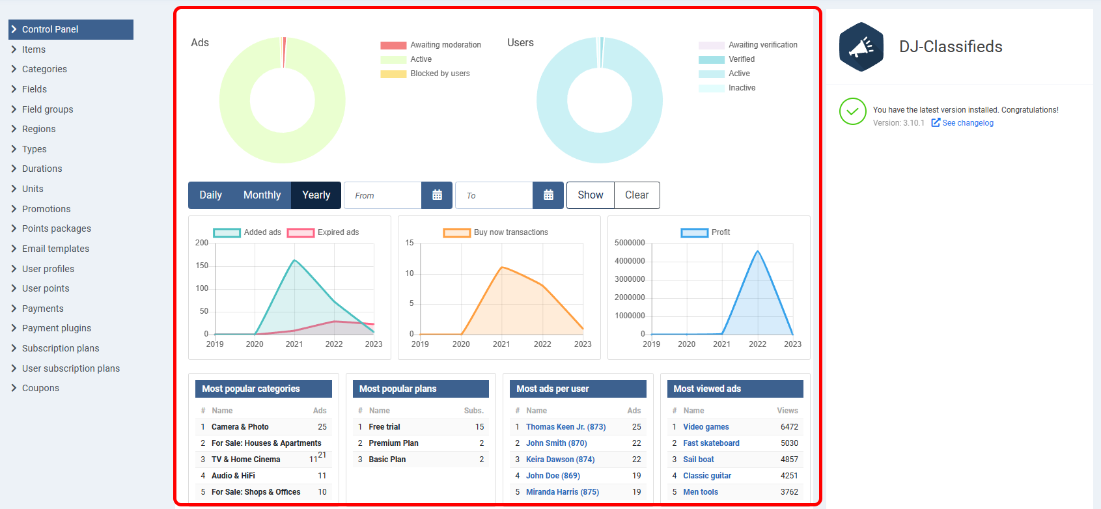Click the chevron icon beside Regions
The width and height of the screenshot is (1101, 509).
tap(14, 129)
